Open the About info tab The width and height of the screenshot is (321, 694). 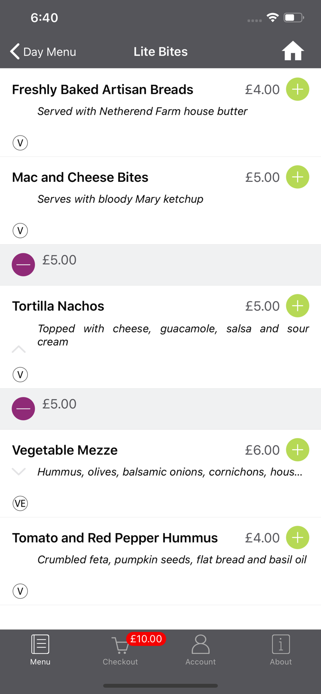pos(281,650)
